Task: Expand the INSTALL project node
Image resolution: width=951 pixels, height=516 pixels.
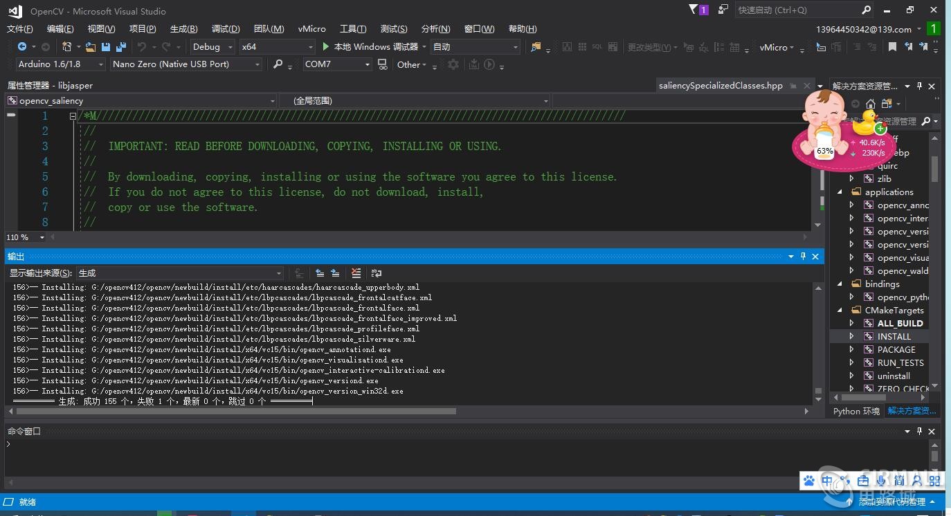Action: [x=852, y=337]
